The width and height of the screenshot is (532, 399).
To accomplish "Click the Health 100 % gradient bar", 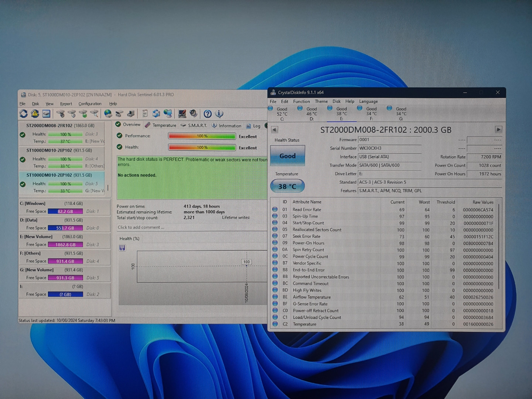I will pyautogui.click(x=202, y=147).
